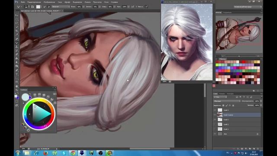Viewport: 277px width, 156px height.
Task: Open the Фильтр menu
Action: (87, 2)
